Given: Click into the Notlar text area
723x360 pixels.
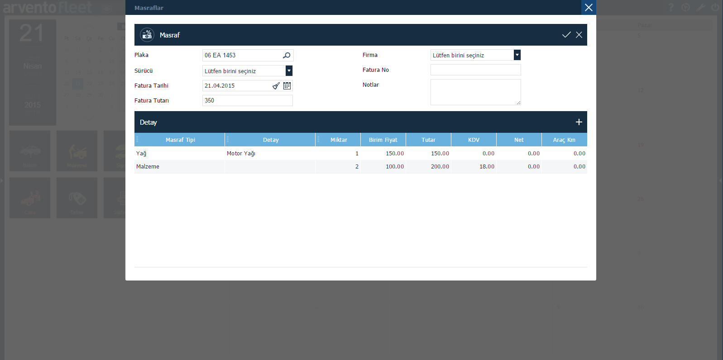Looking at the screenshot, I should (x=476, y=92).
